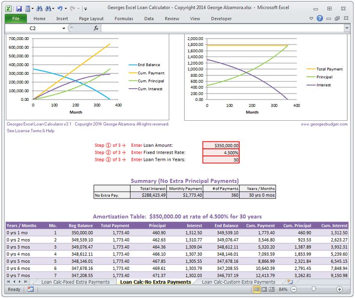The image size is (355, 298).
Task: Click the Redo arrow icon
Action: (72, 9)
